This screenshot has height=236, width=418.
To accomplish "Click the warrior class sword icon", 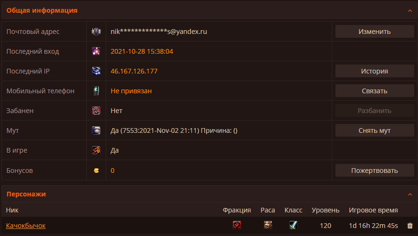I will click(x=293, y=225).
